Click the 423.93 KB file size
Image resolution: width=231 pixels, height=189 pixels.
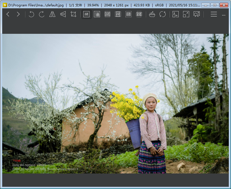(142, 5)
